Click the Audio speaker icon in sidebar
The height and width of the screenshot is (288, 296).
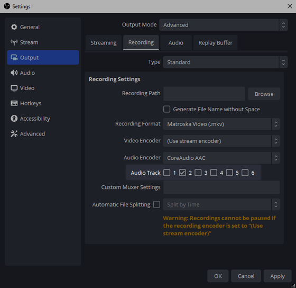tap(14, 73)
